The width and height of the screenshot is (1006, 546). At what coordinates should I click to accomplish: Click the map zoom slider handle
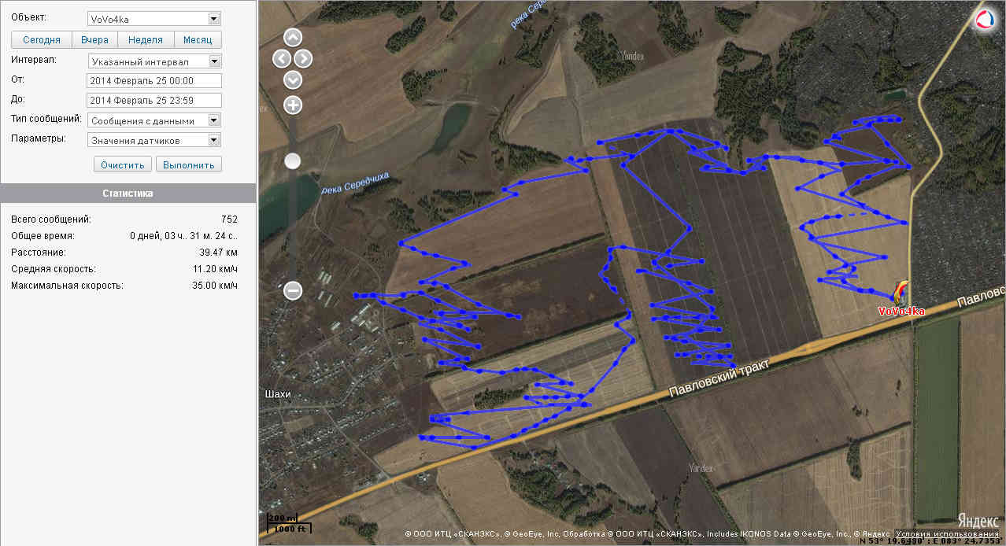pyautogui.click(x=293, y=161)
